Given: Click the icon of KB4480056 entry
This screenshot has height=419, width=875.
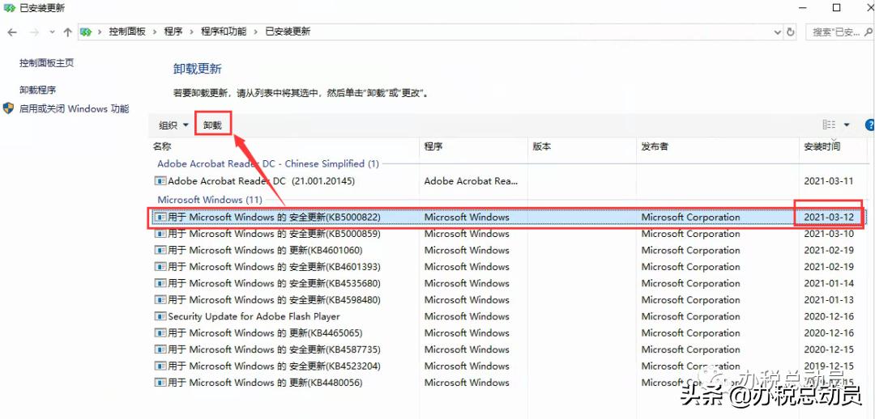Looking at the screenshot, I should (160, 383).
